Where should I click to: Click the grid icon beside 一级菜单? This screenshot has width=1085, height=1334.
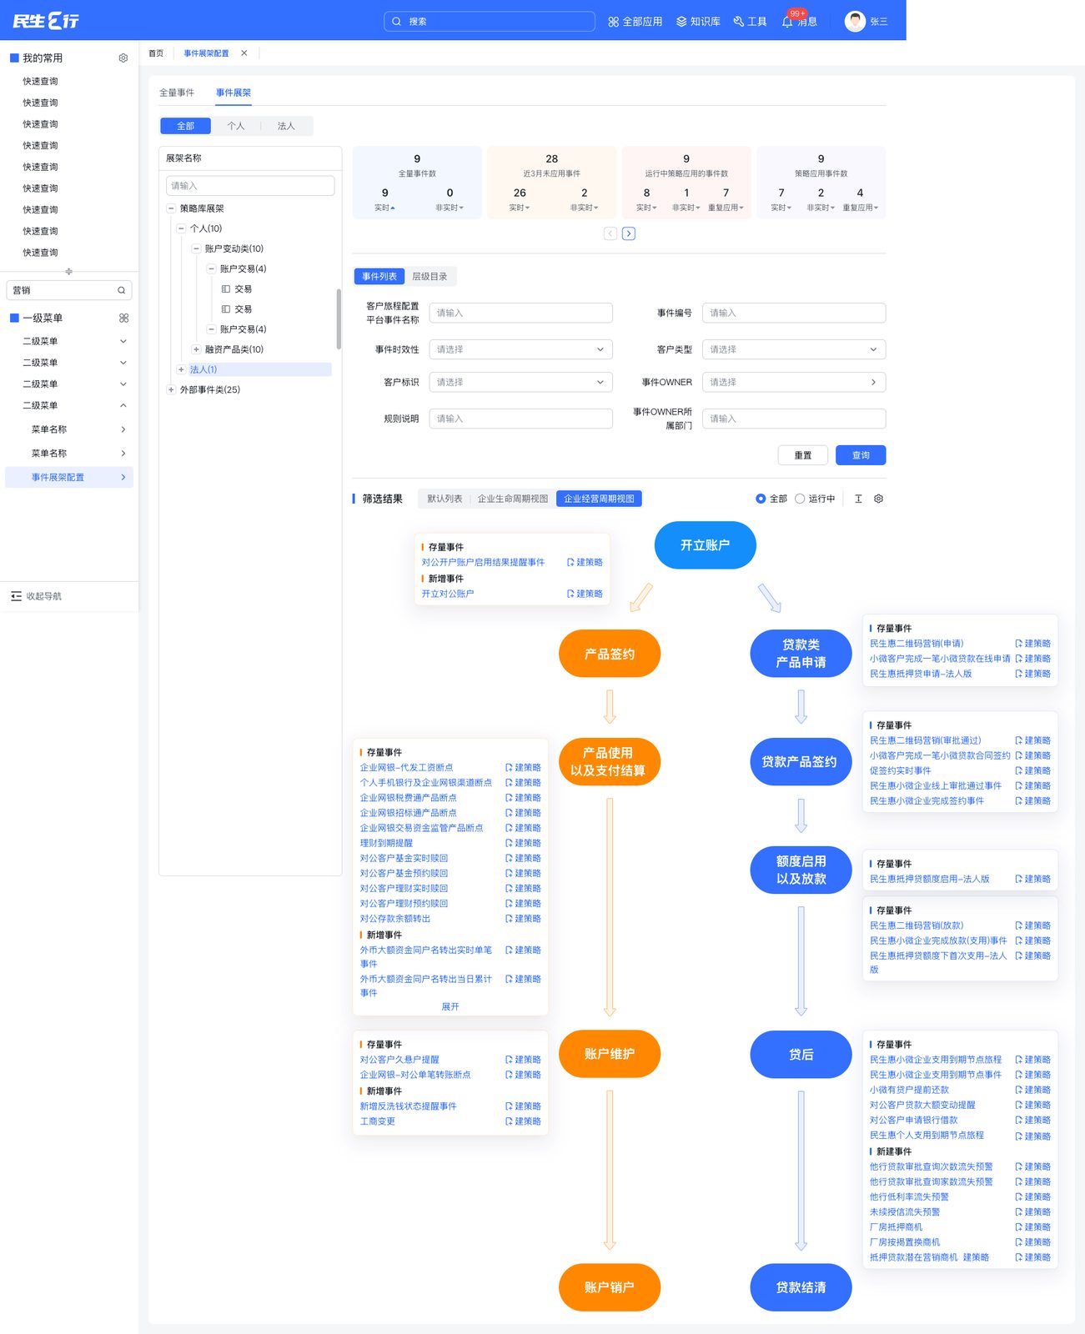[123, 318]
